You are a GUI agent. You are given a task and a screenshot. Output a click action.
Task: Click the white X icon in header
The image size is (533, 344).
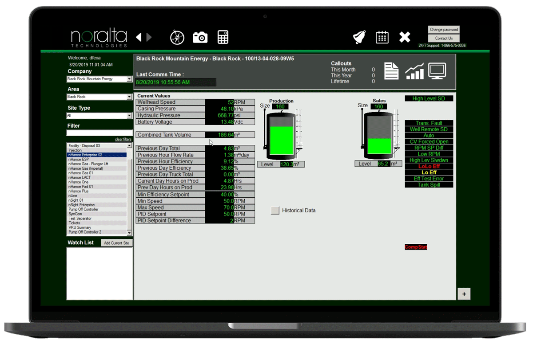405,37
